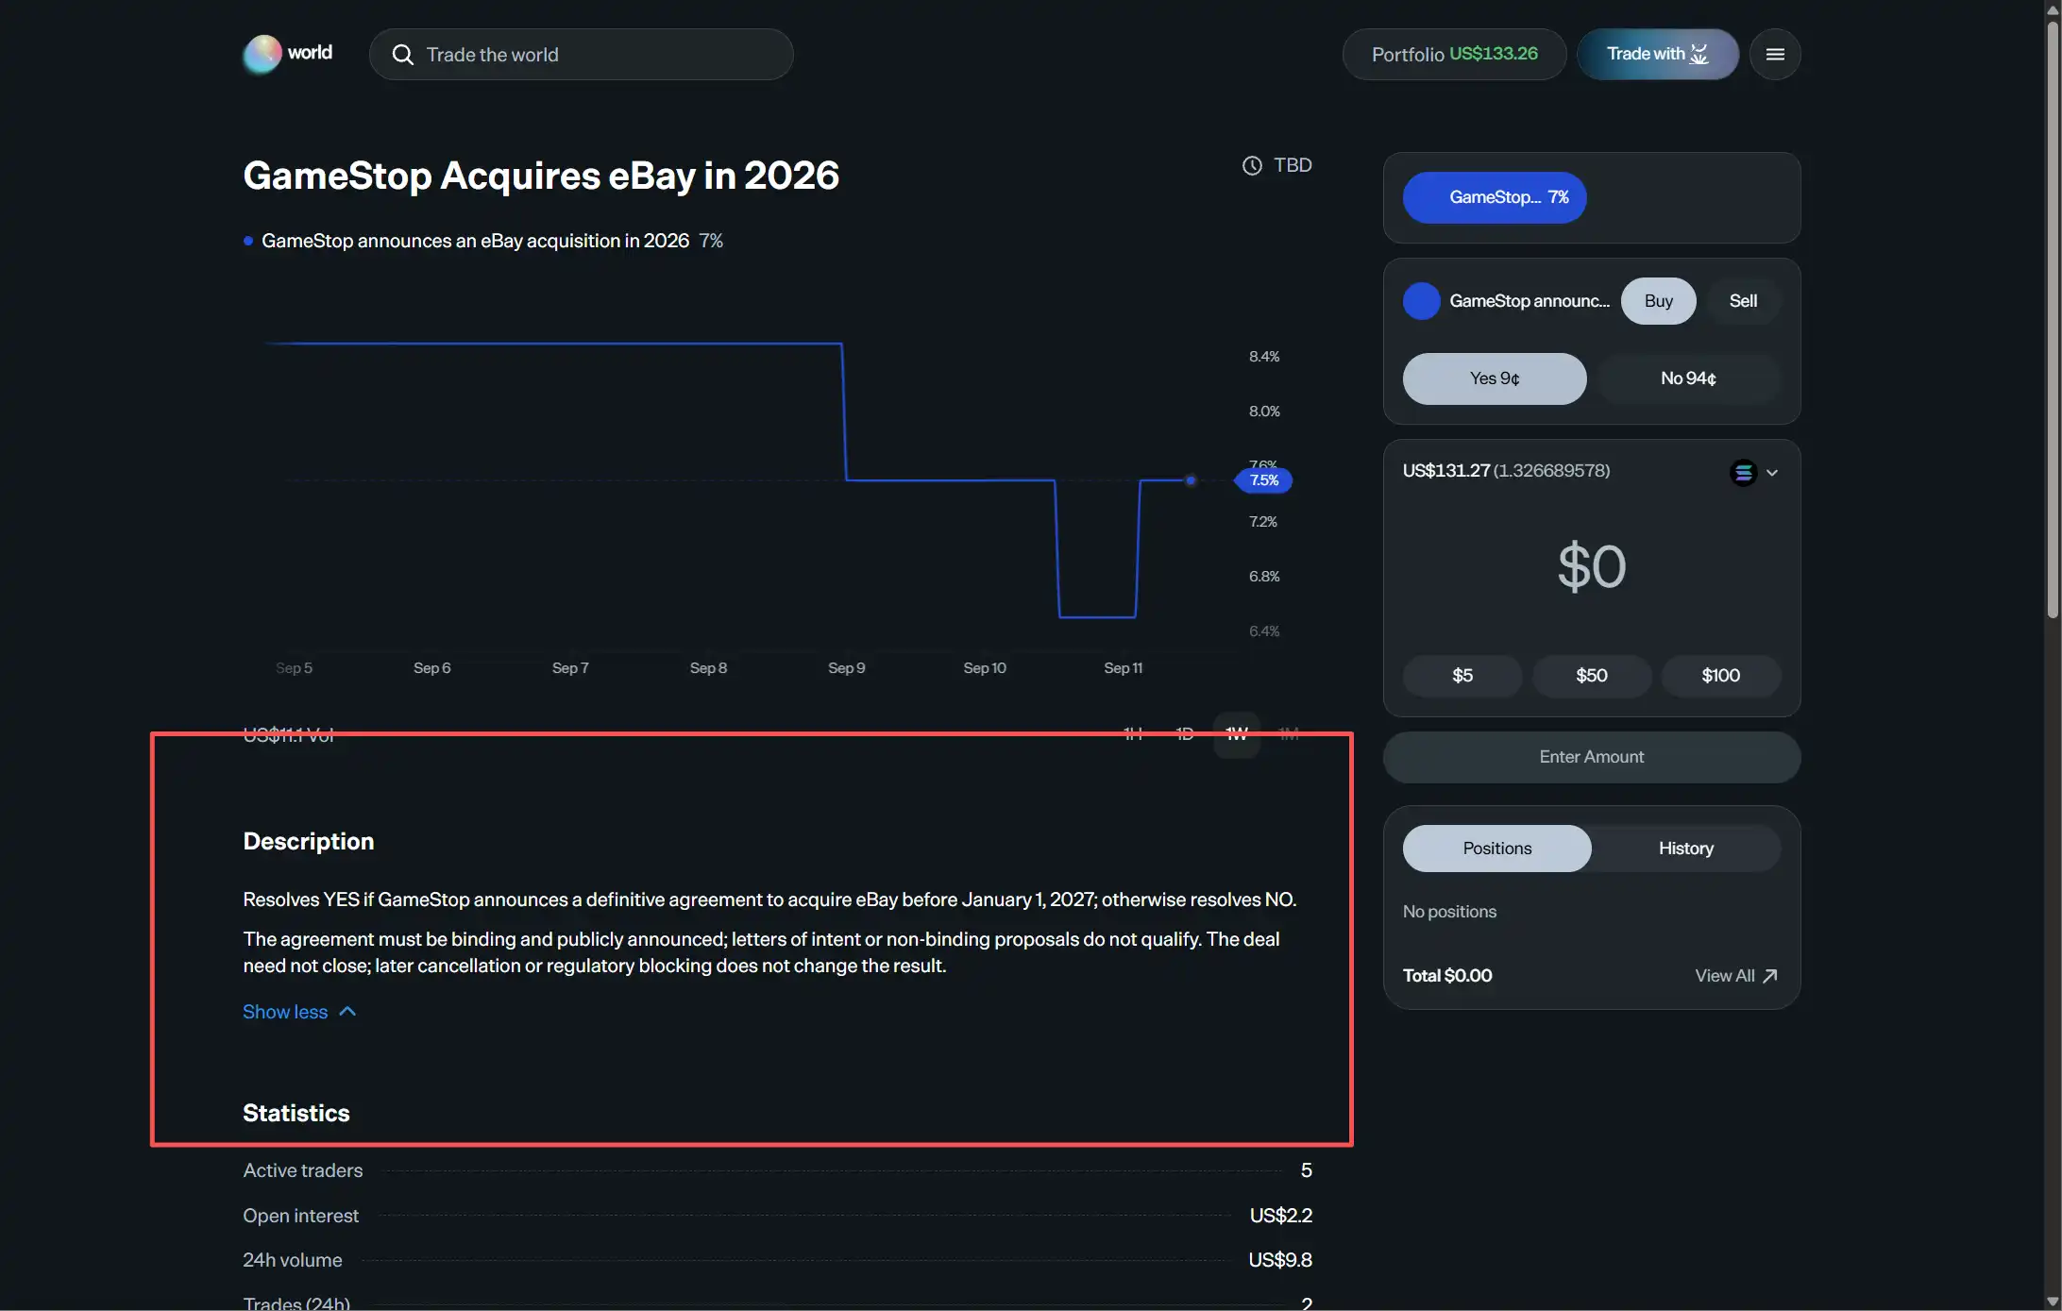
Task: Click the page vertical scrollbar thumb
Action: click(x=2053, y=321)
